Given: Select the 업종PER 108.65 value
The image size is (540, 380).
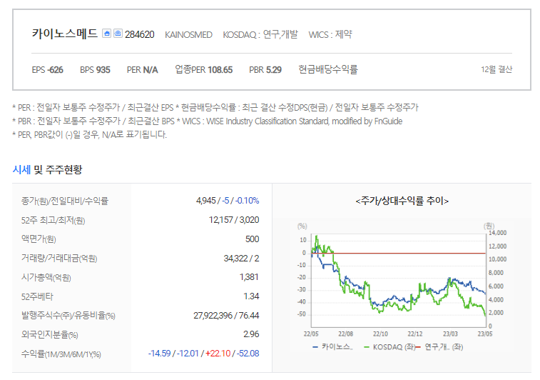Looking at the screenshot, I should [x=204, y=70].
